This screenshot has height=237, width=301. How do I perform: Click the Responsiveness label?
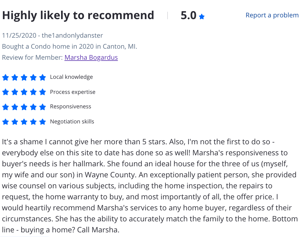pyautogui.click(x=71, y=107)
